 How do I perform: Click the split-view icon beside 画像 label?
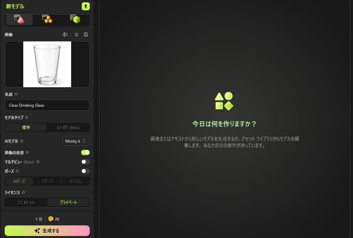click(65, 34)
